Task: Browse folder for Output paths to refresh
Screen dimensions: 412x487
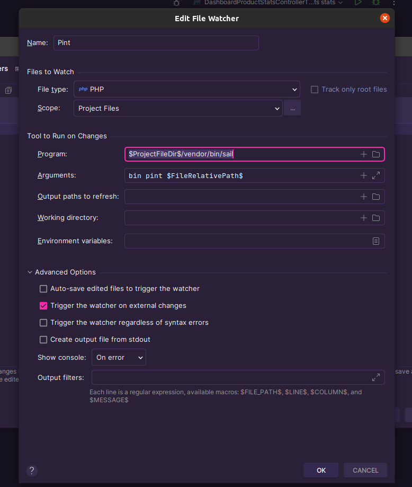Action: point(376,197)
